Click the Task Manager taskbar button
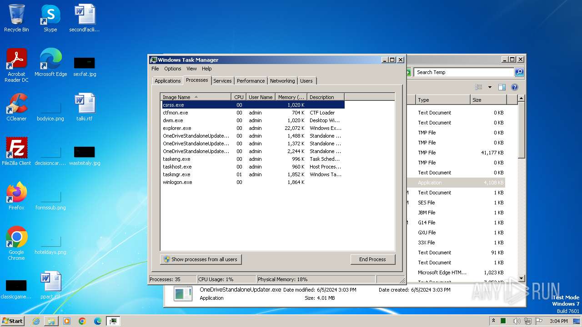Viewport: 582px width, 327px height. 113,321
